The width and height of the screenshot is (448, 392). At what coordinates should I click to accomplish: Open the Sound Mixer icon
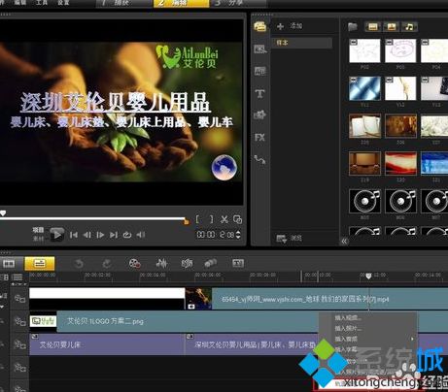[x=161, y=264]
